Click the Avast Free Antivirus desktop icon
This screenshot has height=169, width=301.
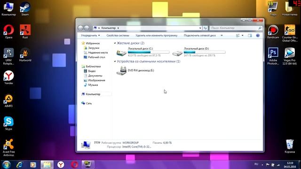click(x=8, y=148)
